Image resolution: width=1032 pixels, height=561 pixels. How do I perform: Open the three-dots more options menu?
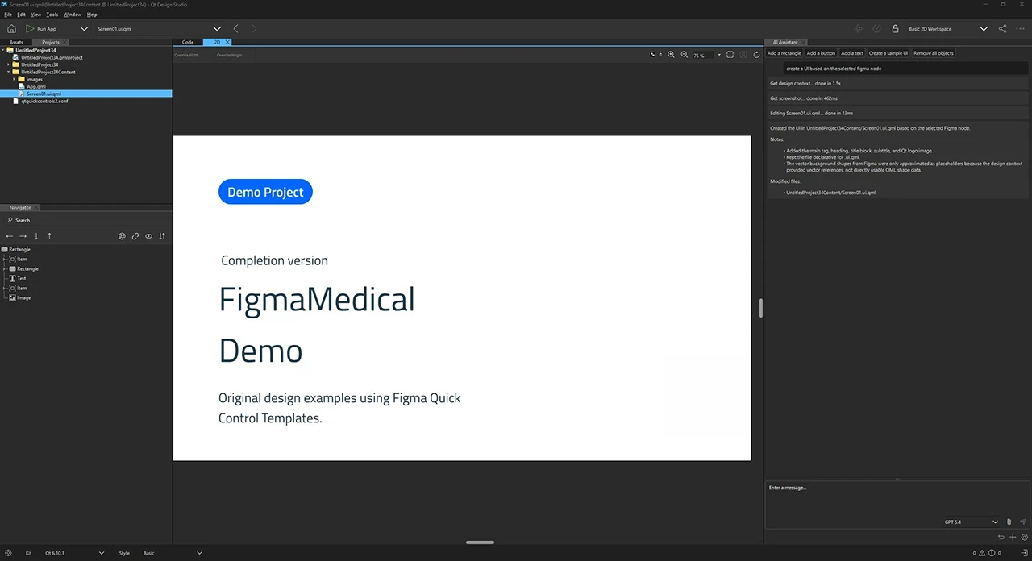click(1020, 29)
